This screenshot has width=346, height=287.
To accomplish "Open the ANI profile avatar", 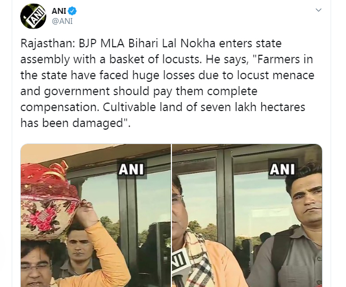I will pos(34,16).
